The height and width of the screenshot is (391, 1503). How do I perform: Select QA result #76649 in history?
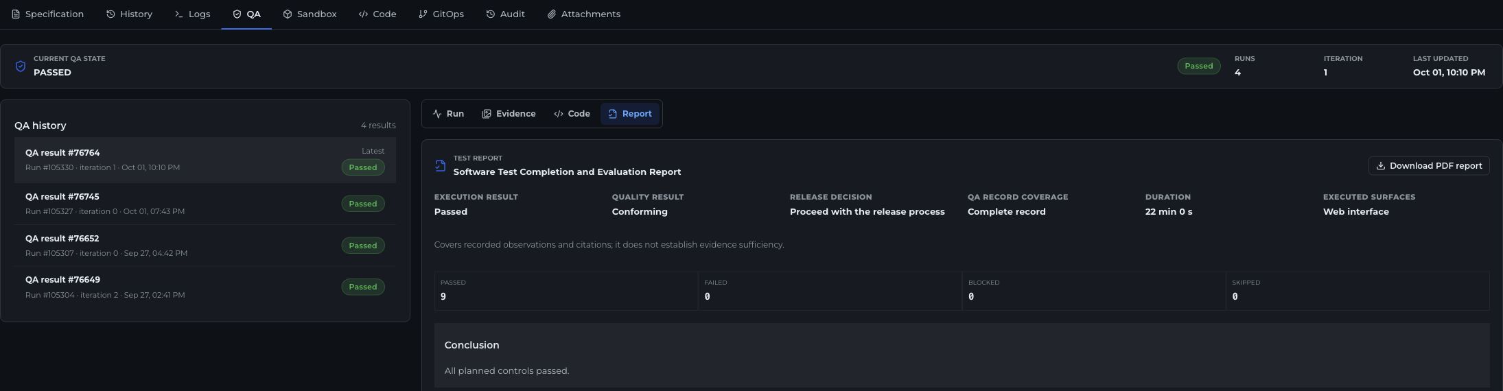tap(205, 287)
